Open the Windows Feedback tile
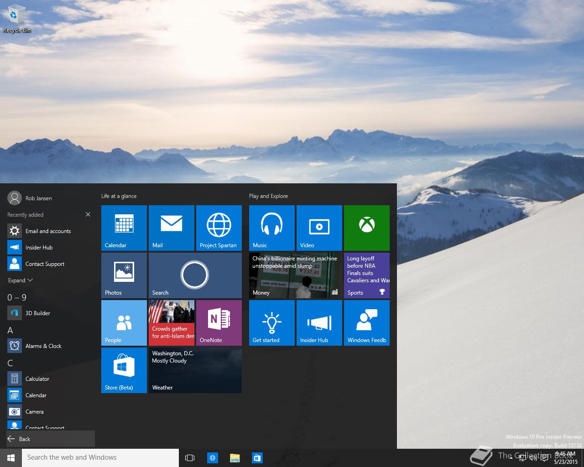 pos(367,323)
